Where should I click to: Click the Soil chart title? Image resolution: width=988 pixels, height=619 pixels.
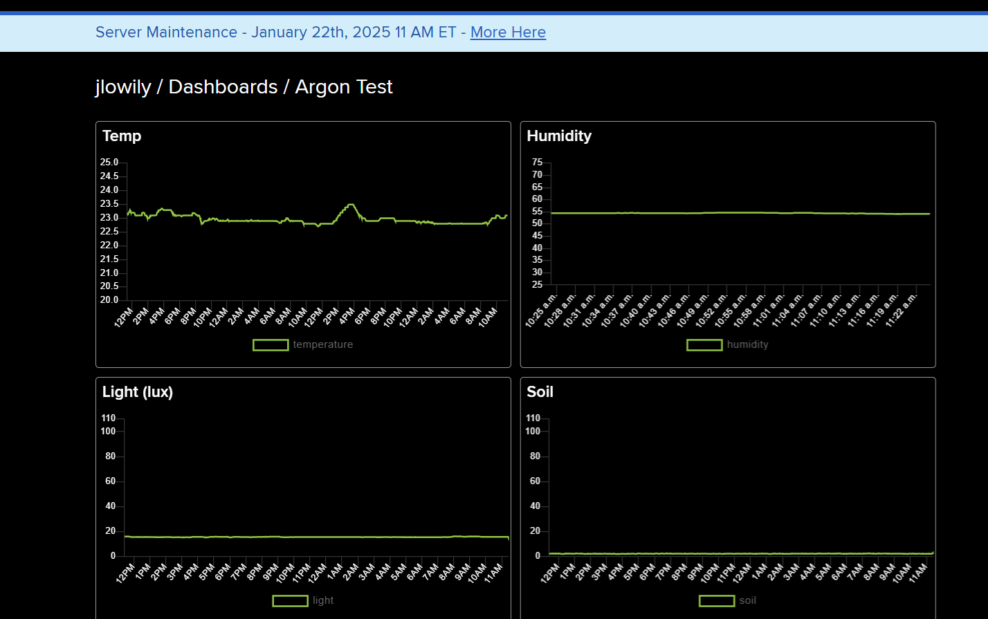pos(540,392)
